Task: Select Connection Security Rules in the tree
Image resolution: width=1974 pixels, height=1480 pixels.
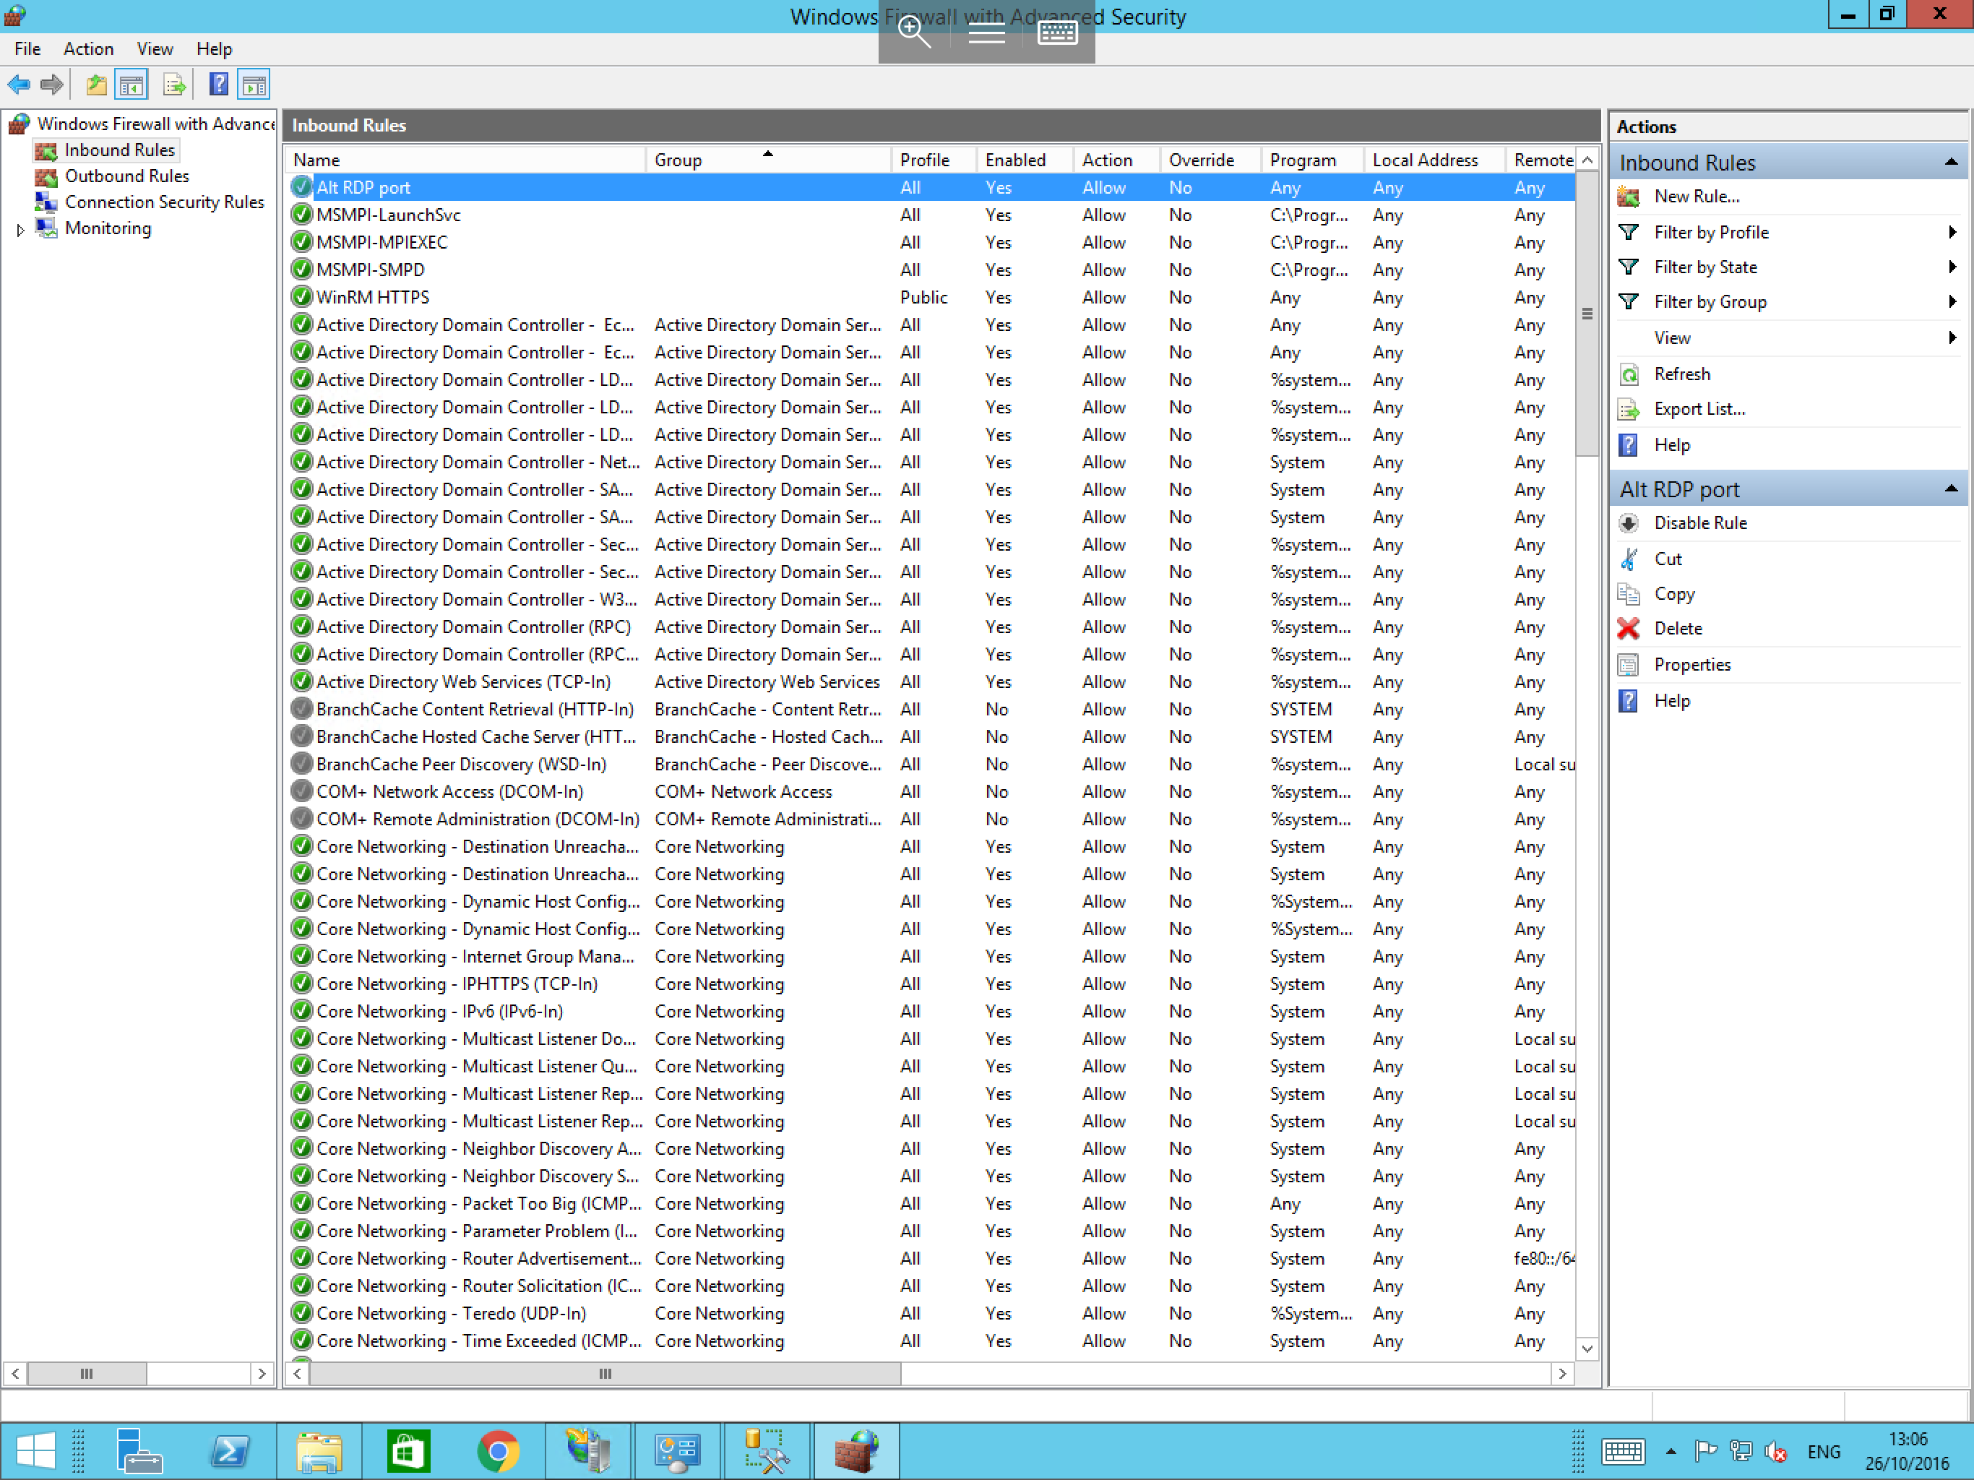Action: (x=165, y=202)
